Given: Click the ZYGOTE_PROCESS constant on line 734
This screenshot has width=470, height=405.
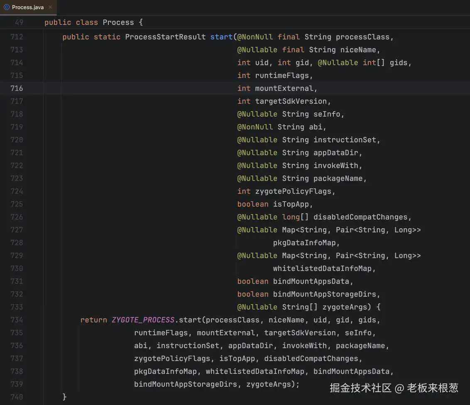Looking at the screenshot, I should point(143,320).
